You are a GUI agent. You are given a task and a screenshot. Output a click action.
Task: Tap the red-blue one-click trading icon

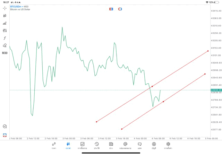tap(111, 9)
